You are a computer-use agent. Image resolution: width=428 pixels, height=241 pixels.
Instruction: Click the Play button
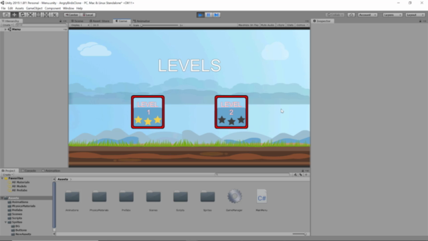(201, 15)
